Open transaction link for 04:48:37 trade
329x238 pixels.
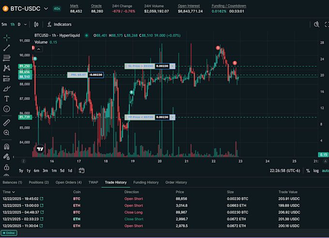click(42, 212)
